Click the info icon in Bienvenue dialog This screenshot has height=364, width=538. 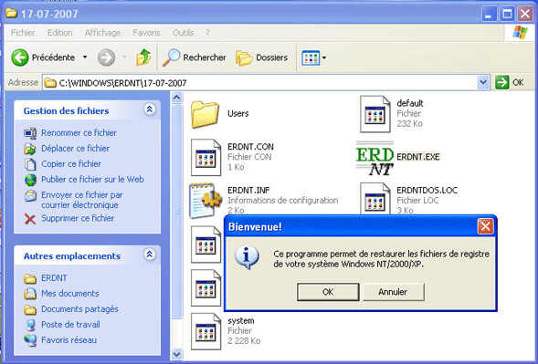pyautogui.click(x=247, y=257)
